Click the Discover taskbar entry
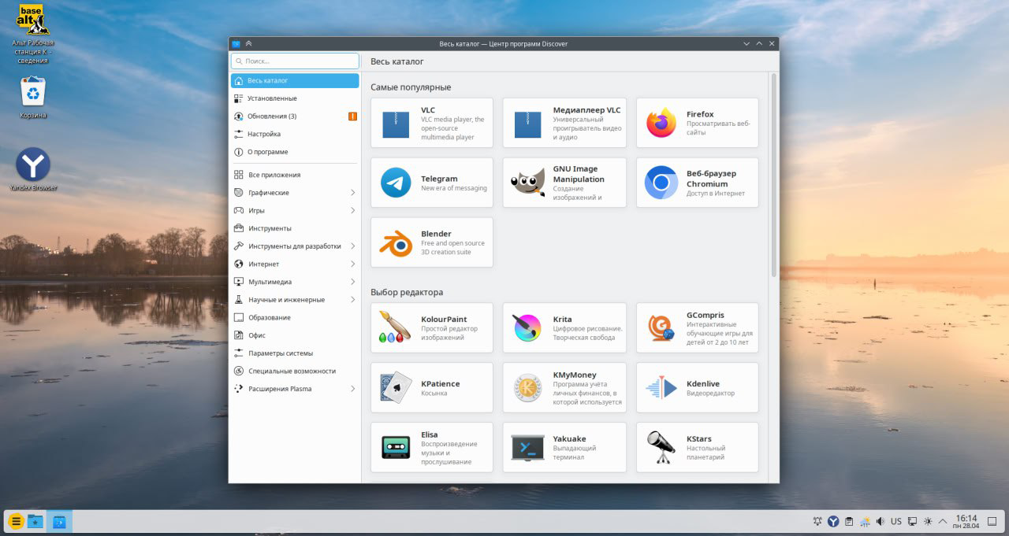 point(59,521)
